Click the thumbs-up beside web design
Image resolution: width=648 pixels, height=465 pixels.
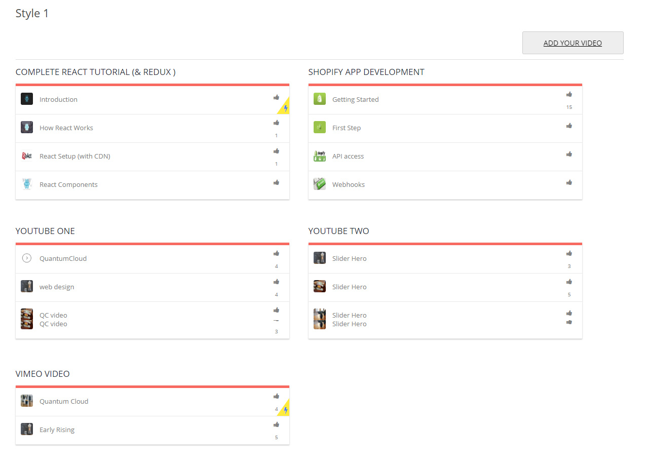coord(276,282)
